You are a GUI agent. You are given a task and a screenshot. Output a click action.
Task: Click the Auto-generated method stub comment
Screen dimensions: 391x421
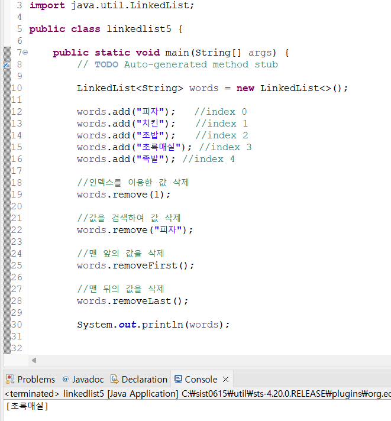pyautogui.click(x=201, y=64)
